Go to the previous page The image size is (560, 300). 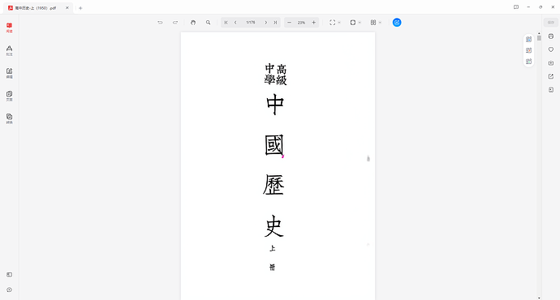235,23
